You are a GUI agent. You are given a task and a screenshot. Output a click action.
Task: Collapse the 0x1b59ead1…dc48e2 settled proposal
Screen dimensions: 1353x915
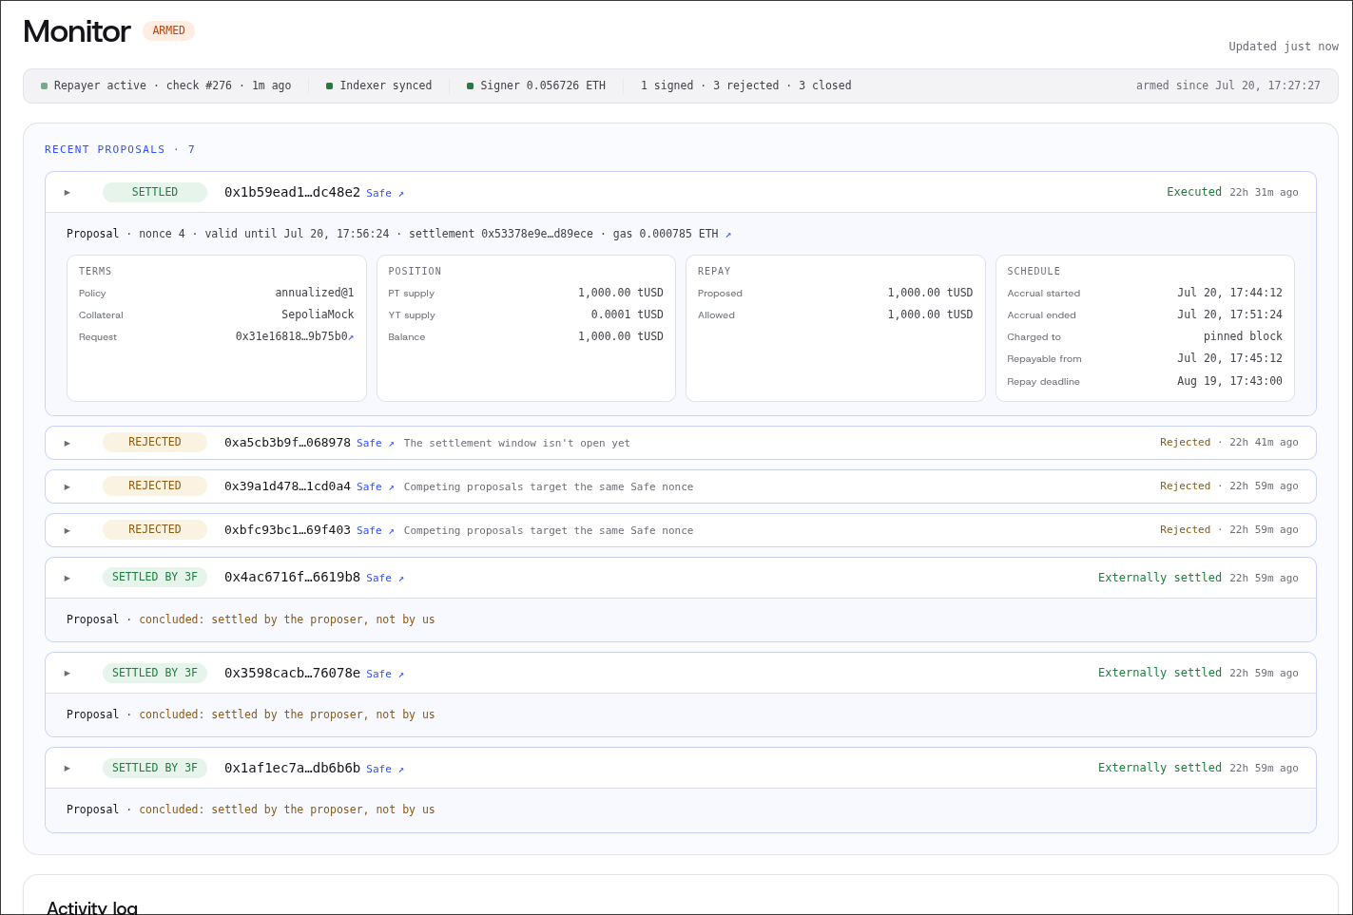pos(68,193)
